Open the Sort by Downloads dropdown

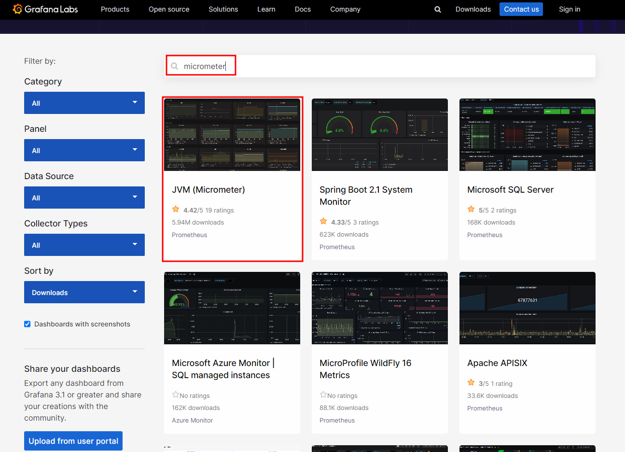click(x=84, y=292)
